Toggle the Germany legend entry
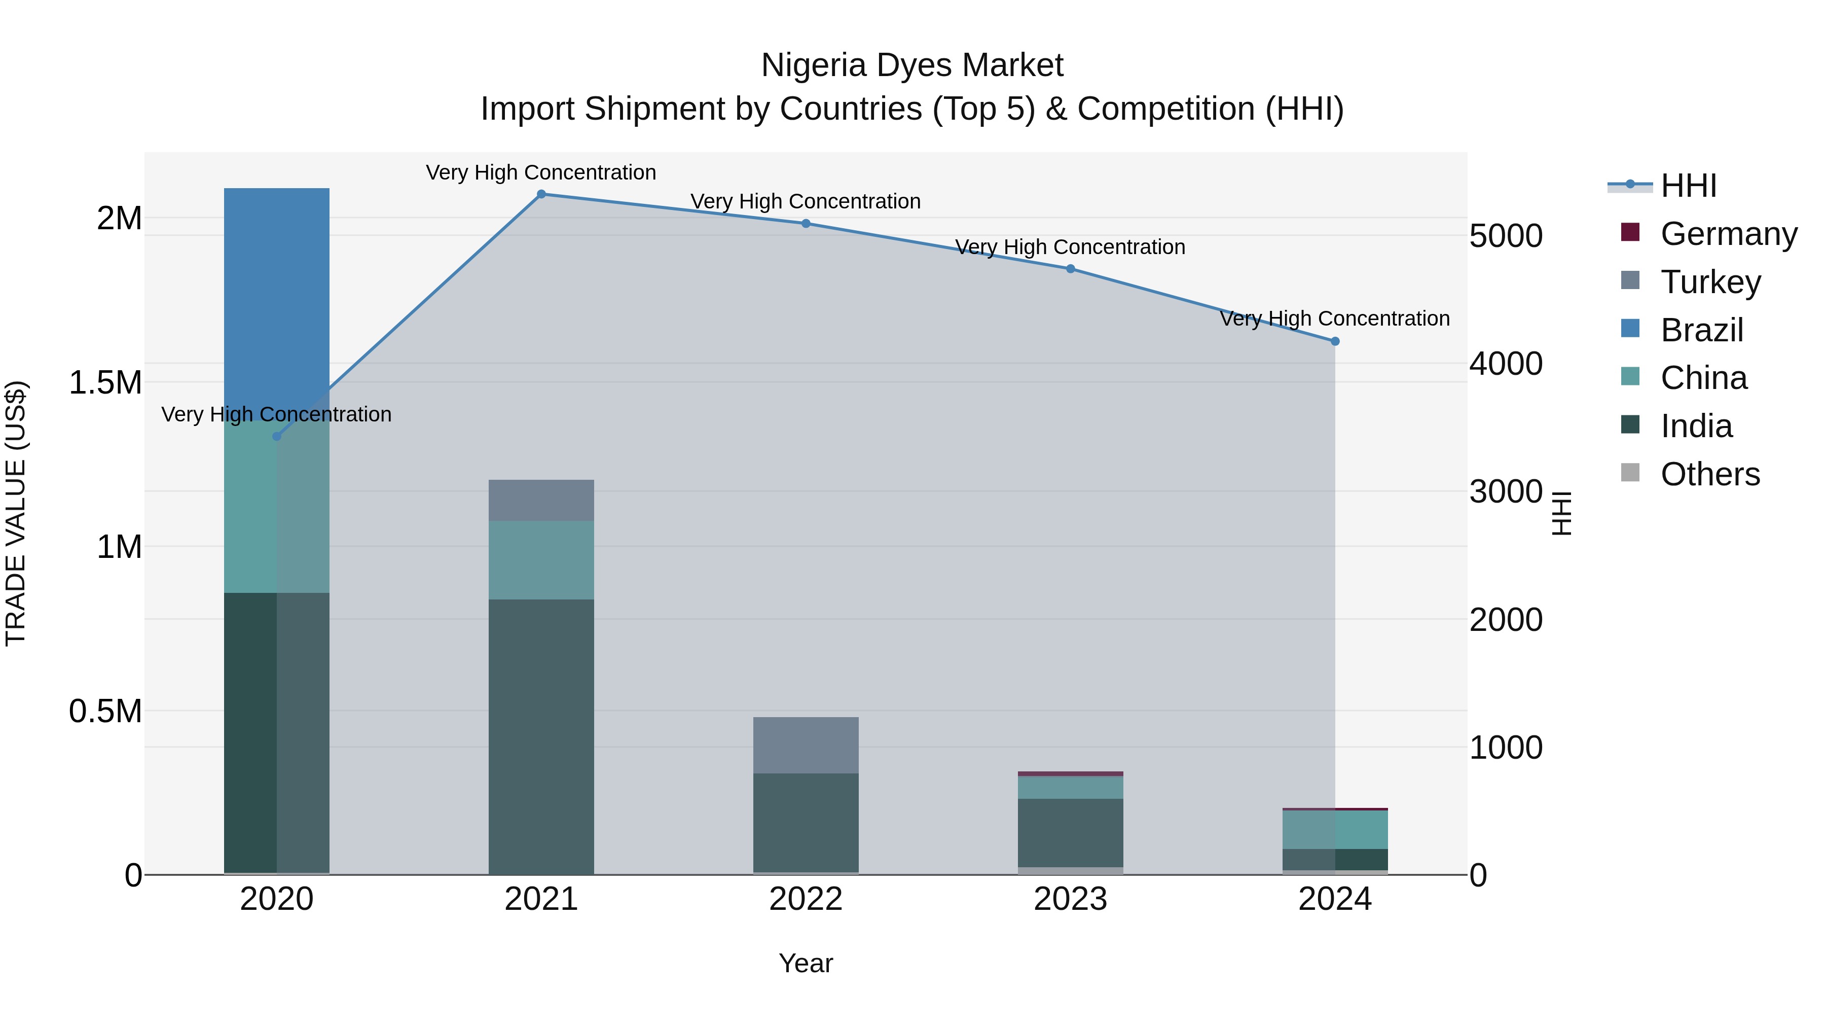This screenshot has height=1027, width=1825. coord(1709,233)
